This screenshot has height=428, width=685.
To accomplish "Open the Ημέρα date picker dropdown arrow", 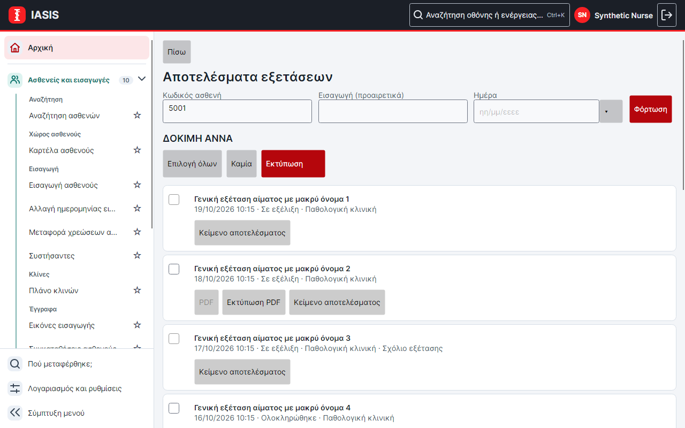I will point(611,111).
